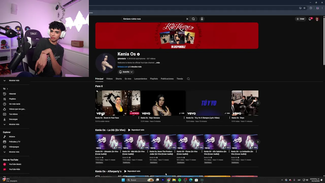Open Microsoft Edge from the taskbar

coord(191,180)
